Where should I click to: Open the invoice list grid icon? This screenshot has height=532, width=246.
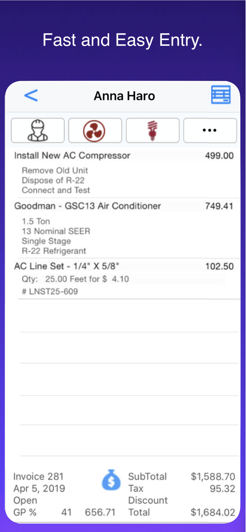click(221, 95)
